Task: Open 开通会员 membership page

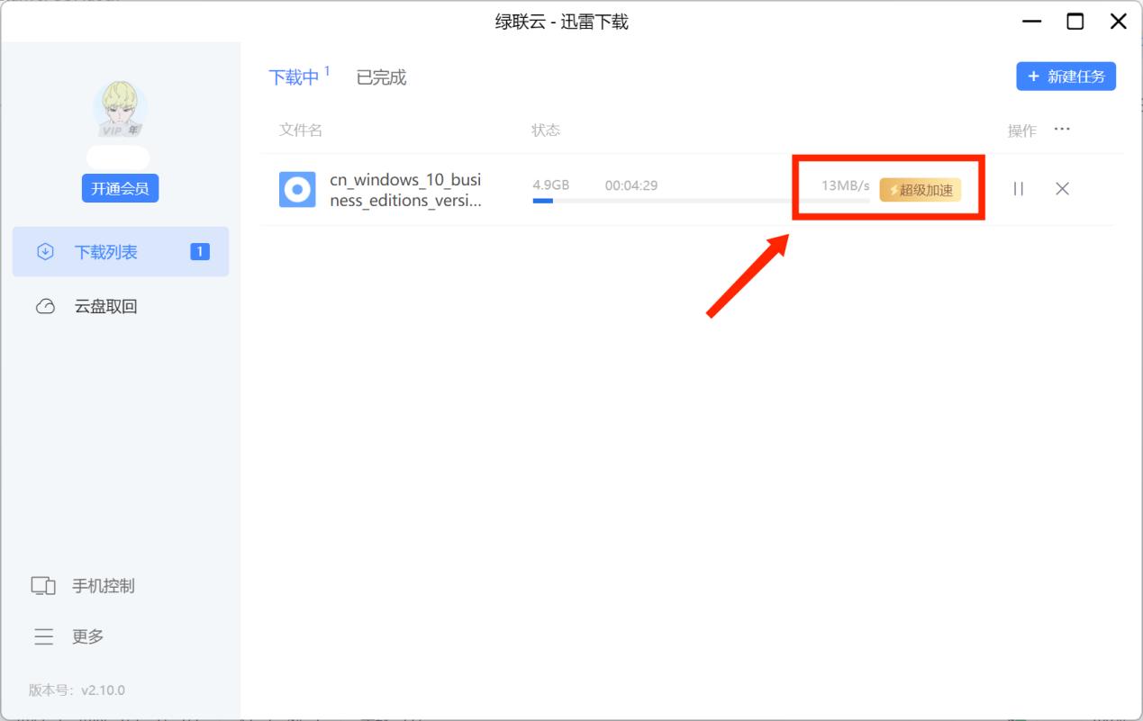Action: pyautogui.click(x=120, y=188)
